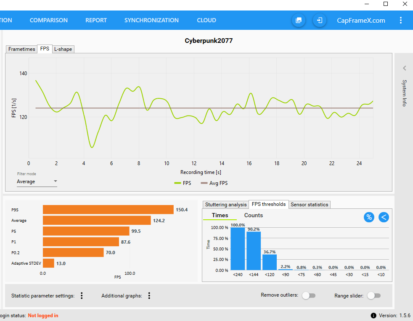Click the P5 bar showing 99.5

[x=86, y=231]
